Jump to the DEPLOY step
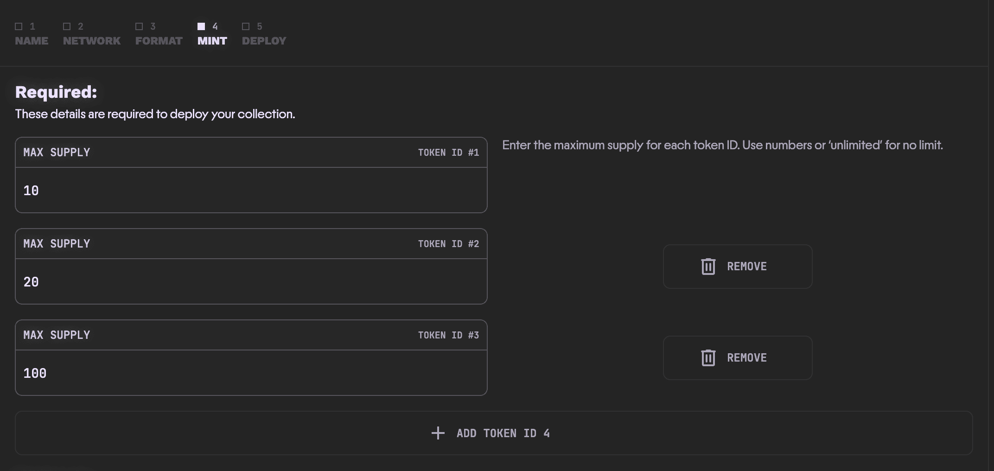 tap(264, 41)
